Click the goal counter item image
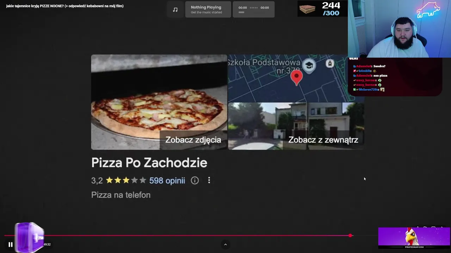 (308, 9)
